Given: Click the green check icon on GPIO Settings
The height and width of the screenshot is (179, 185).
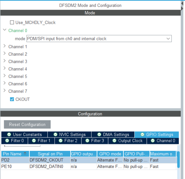Looking at the screenshot, I should point(142,134).
